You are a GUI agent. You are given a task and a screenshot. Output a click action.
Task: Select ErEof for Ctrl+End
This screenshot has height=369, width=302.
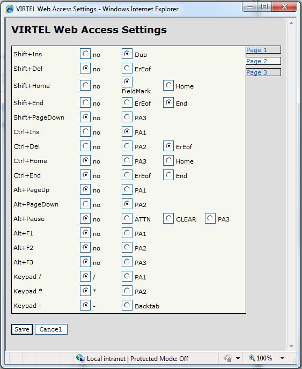(x=127, y=175)
